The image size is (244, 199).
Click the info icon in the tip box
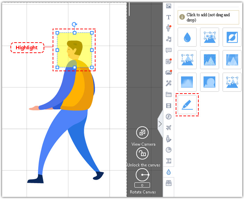coord(182,17)
